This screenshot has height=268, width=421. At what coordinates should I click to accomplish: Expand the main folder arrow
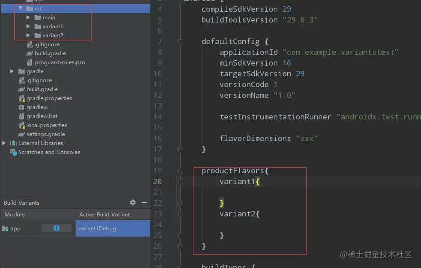pos(28,18)
